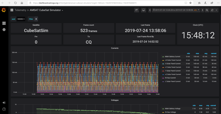Add a filter with plus button

[36, 19]
